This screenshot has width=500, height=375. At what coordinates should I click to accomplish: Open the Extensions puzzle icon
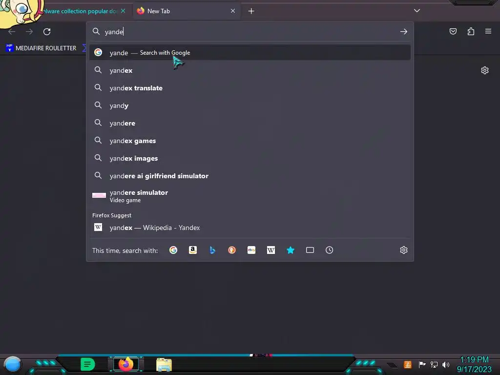coord(471,31)
